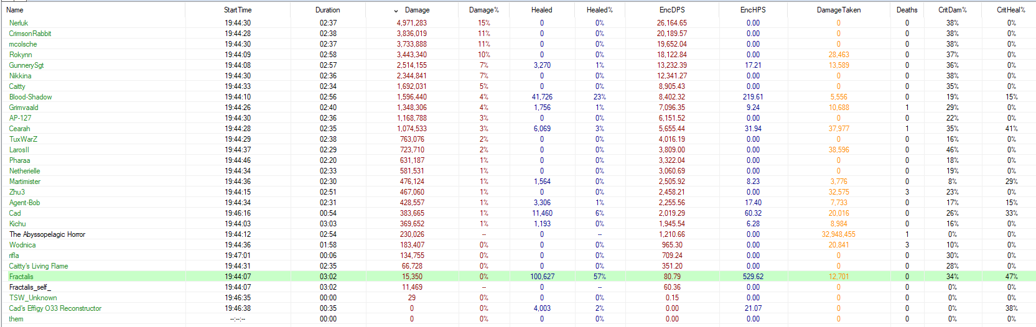Sort the table by the Name column
Image resolution: width=1036 pixels, height=327 pixels.
(x=15, y=10)
